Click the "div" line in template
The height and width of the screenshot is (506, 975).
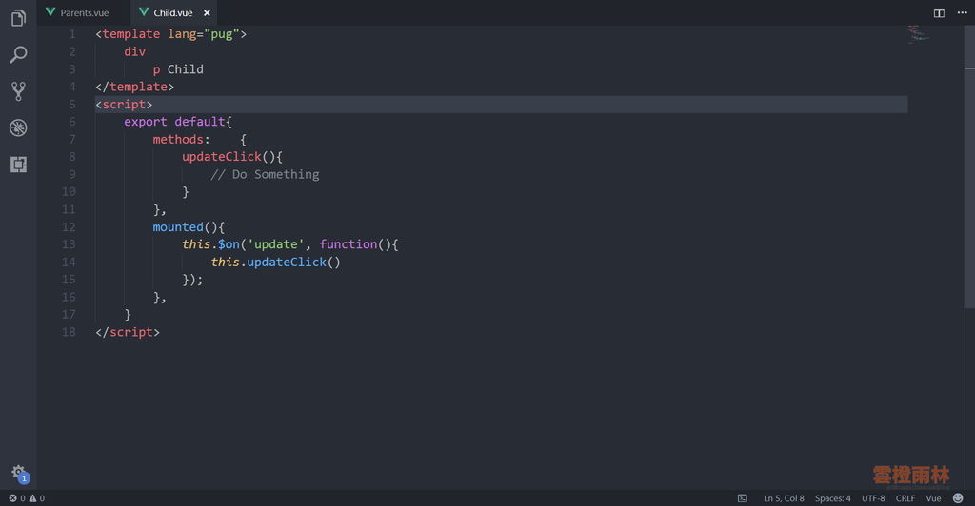(x=134, y=51)
